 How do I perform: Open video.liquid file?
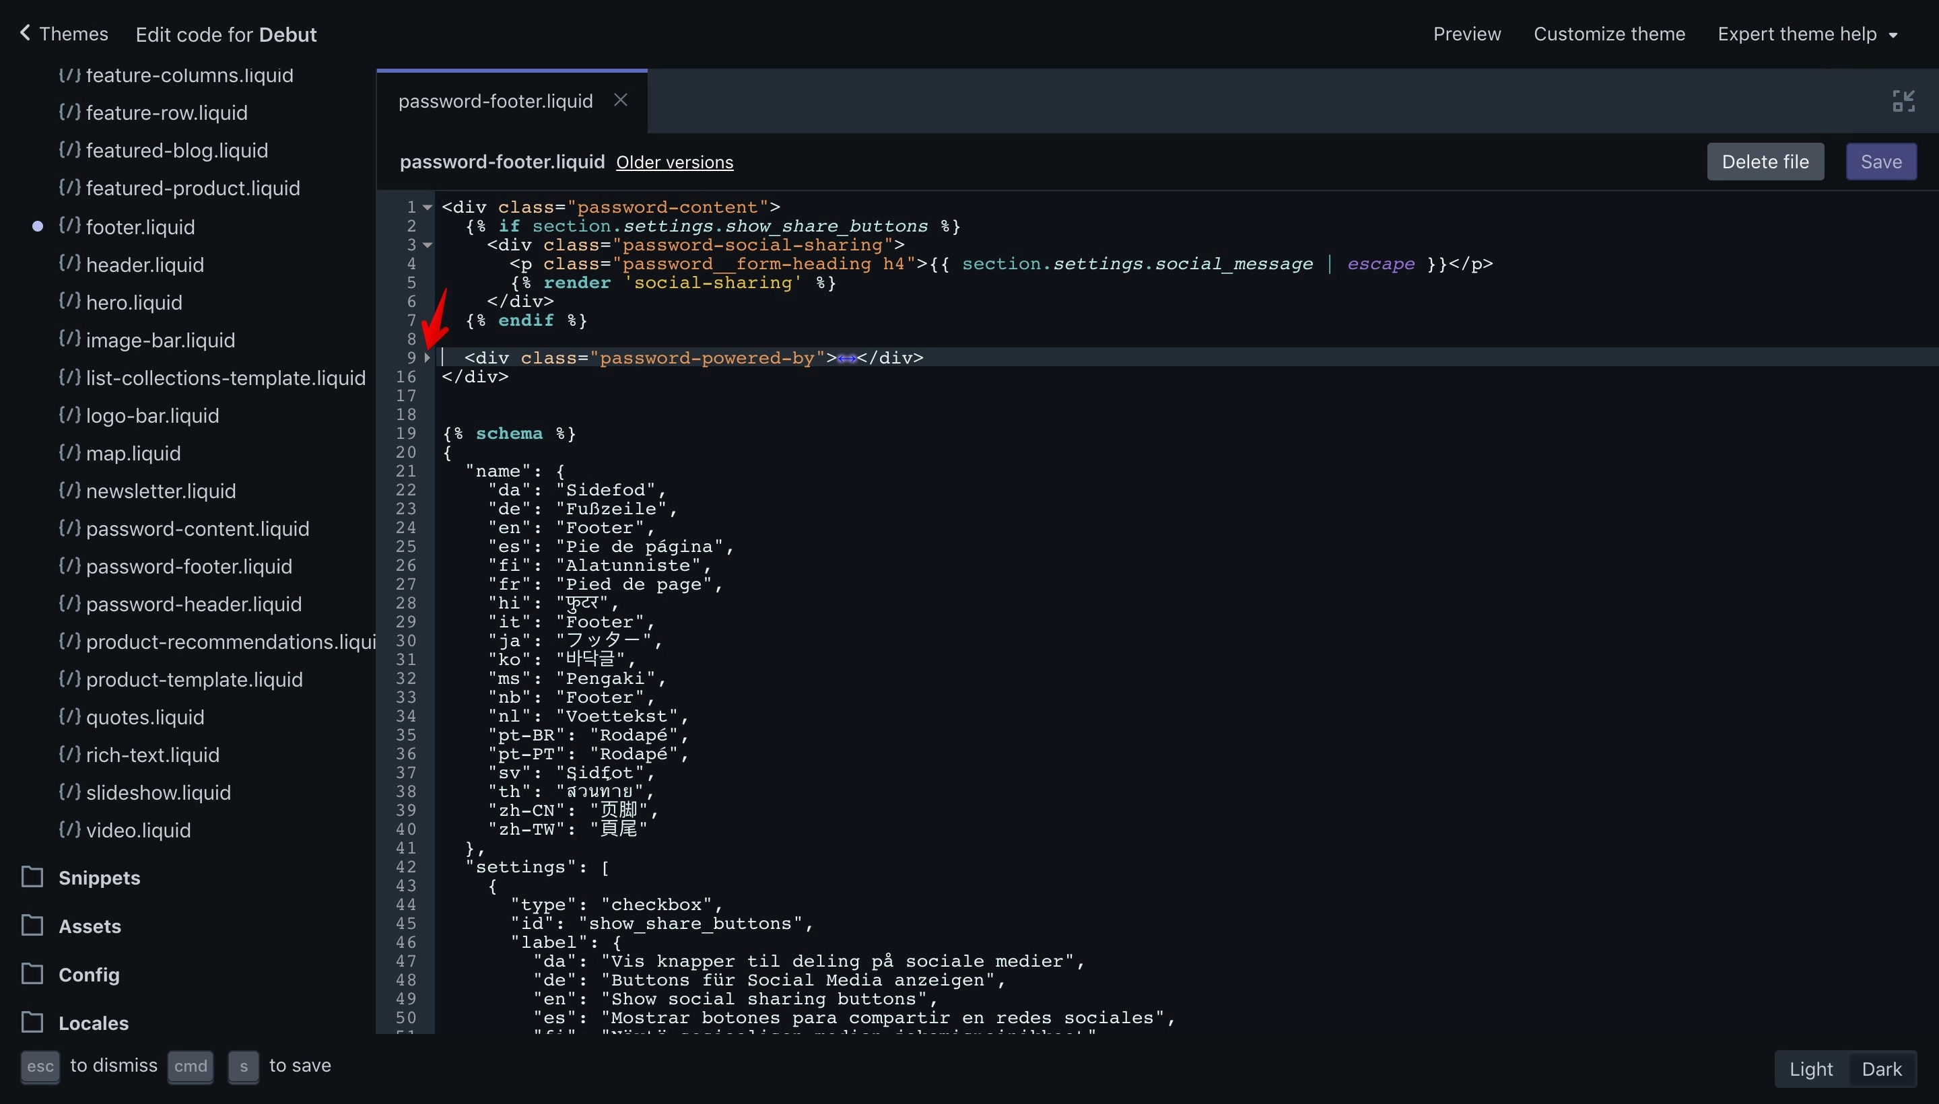(138, 831)
